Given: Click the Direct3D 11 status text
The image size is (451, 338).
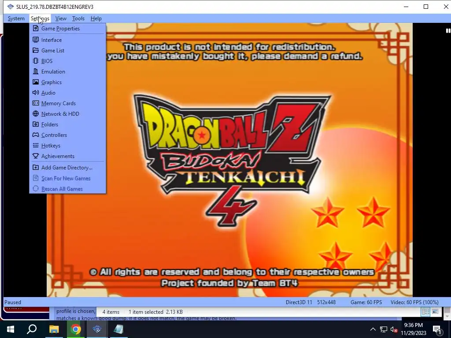Looking at the screenshot, I should click(299, 302).
